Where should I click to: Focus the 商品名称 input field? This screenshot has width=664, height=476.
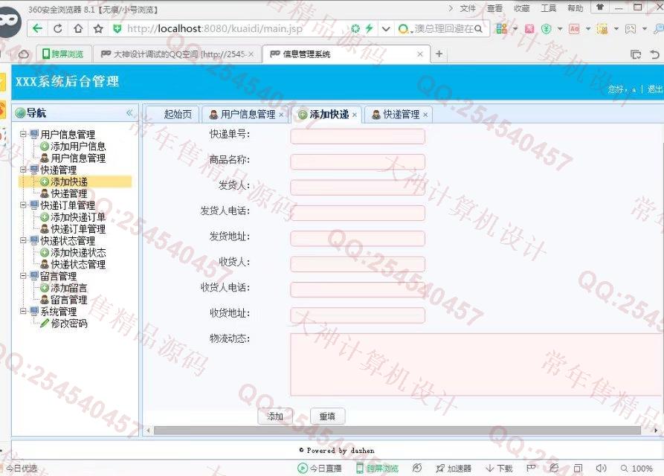[358, 162]
